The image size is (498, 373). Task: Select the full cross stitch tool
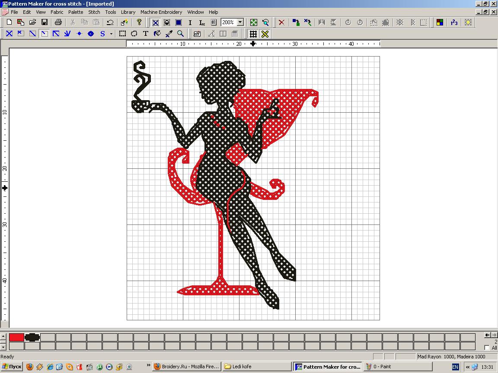tap(9, 34)
